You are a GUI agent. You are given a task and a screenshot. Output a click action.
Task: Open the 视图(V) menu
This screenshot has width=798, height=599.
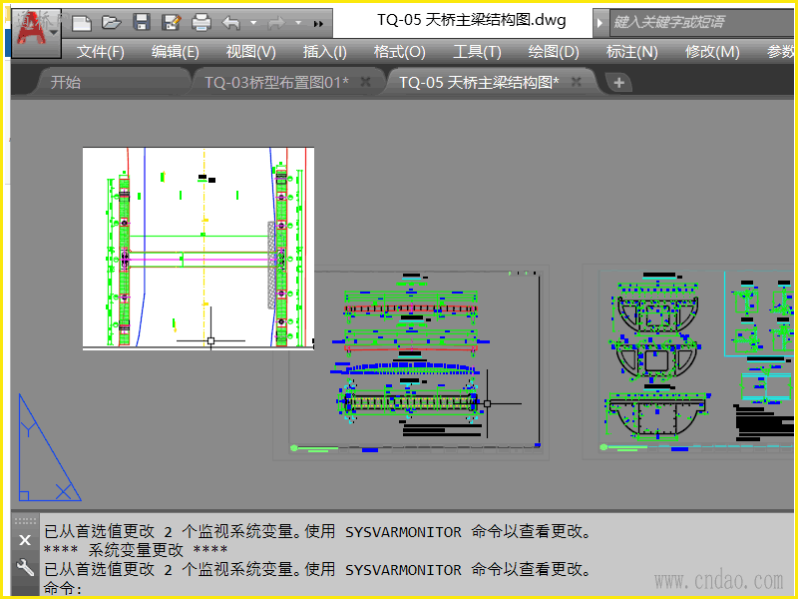[251, 52]
